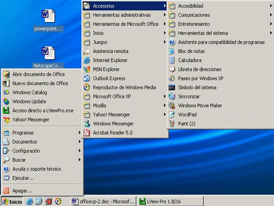Select the Accesorios menu entry

coord(125,6)
